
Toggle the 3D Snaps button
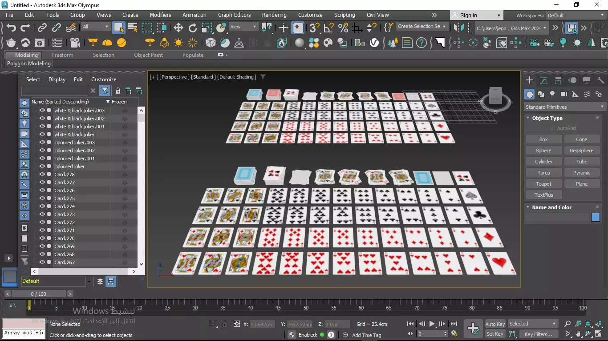314,28
